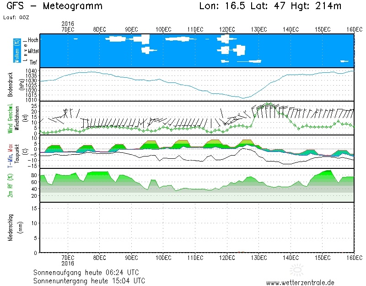Click 'Sonnenuntergang heute 15:04 UTC' text
Viewport: 366px width, 286px height.
89,281
